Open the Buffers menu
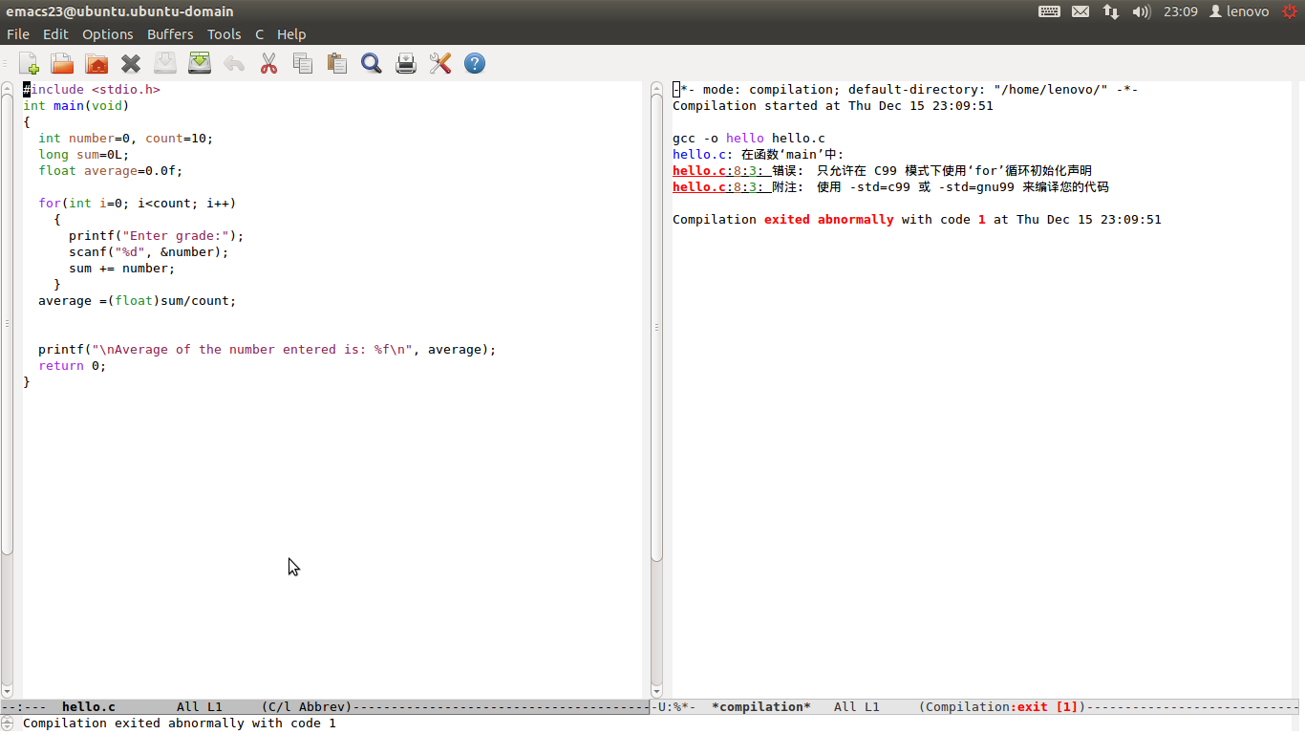This screenshot has width=1305, height=734. coord(170,33)
